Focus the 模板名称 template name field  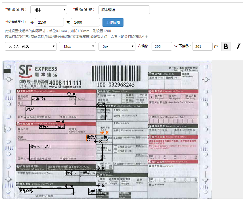(x=124, y=10)
